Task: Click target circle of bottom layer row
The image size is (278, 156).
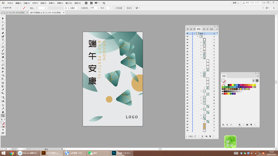Action: [214, 130]
